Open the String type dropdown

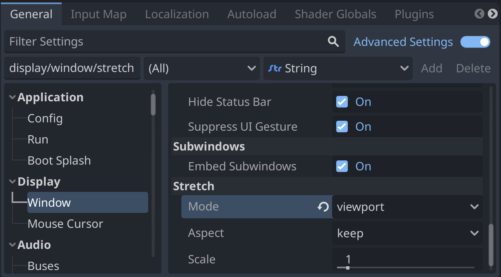tap(404, 68)
